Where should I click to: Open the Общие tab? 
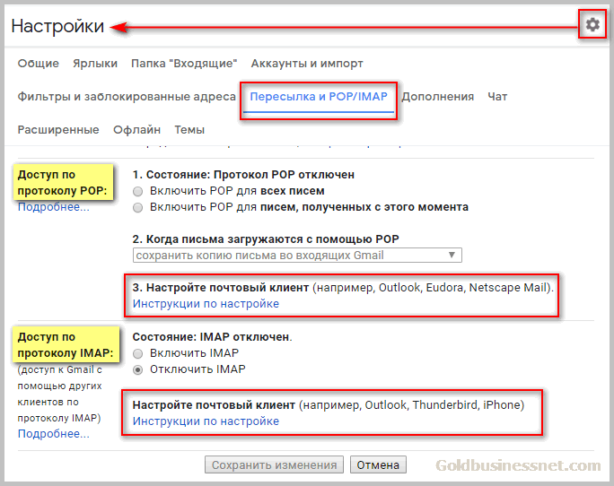[x=39, y=64]
